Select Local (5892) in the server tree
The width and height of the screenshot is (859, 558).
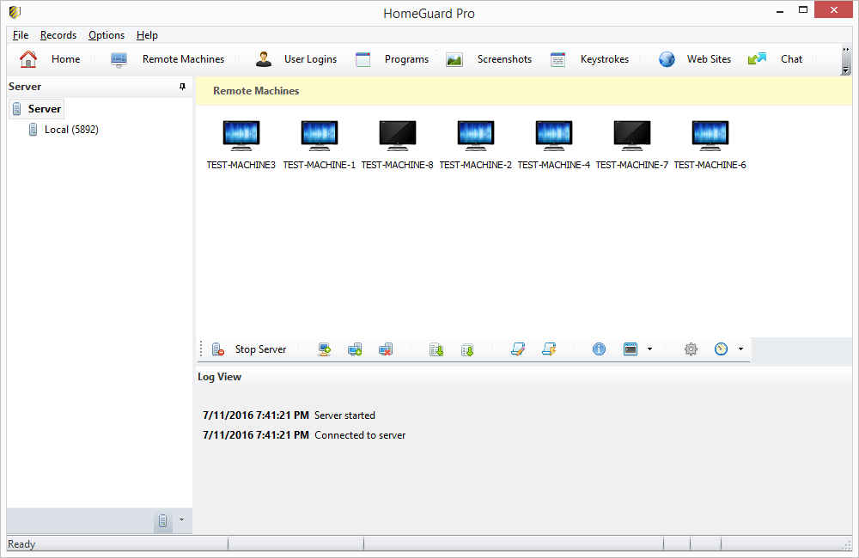(x=70, y=130)
